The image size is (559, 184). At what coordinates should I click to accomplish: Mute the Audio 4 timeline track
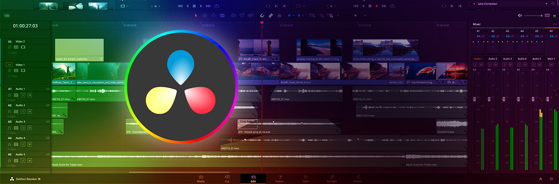click(30, 144)
